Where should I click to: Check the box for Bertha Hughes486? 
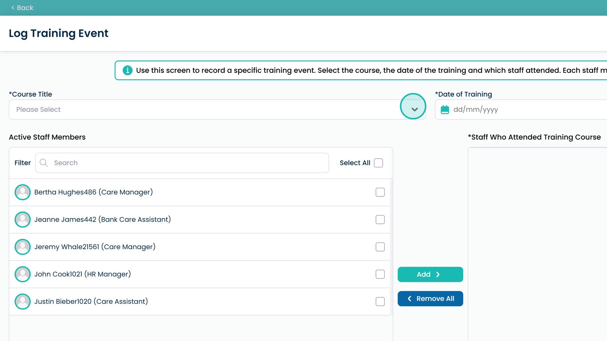[380, 192]
